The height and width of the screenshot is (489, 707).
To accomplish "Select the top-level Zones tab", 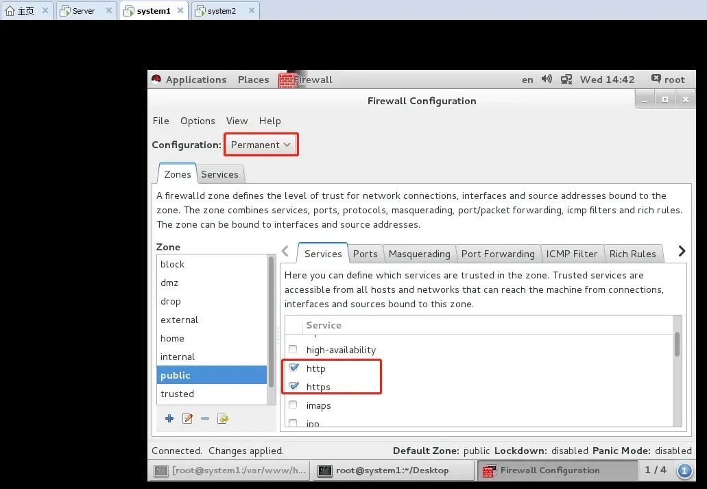I will pyautogui.click(x=177, y=174).
